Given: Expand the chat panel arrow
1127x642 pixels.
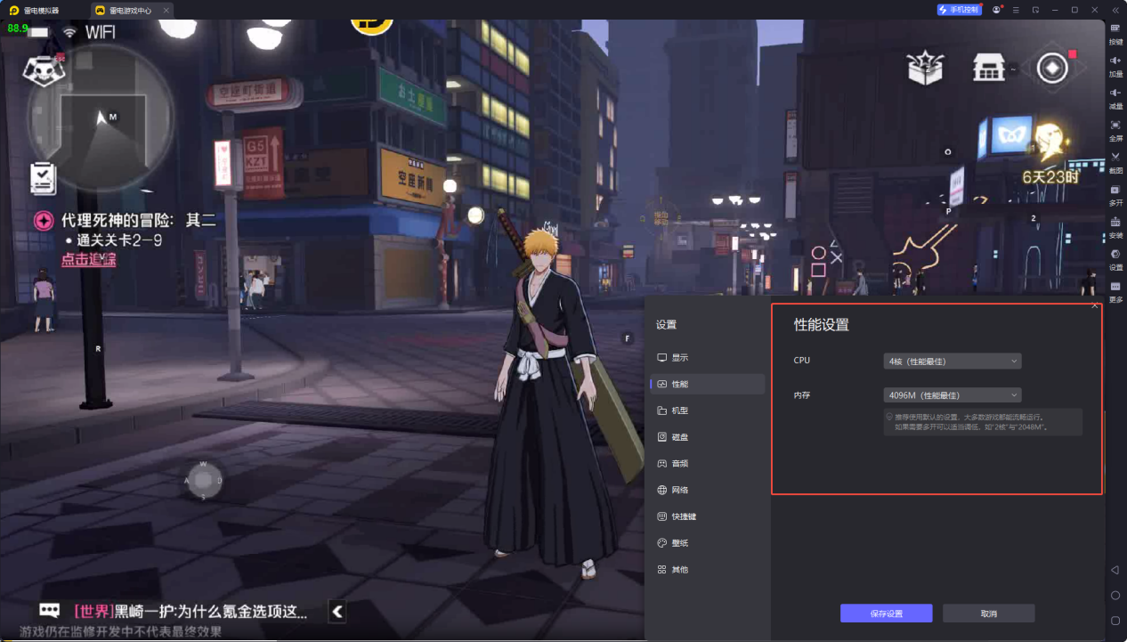Looking at the screenshot, I should pos(337,611).
